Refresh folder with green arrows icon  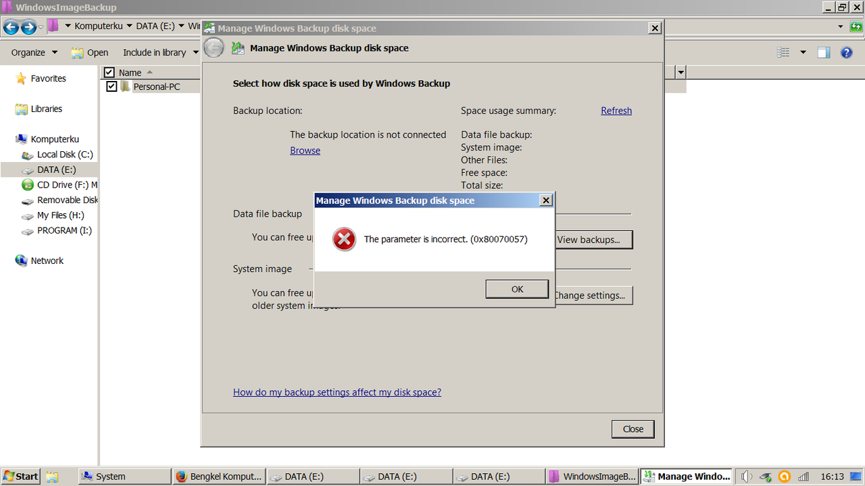[x=856, y=26]
